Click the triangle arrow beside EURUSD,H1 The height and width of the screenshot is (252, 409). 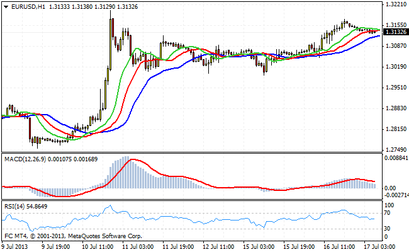(6, 7)
